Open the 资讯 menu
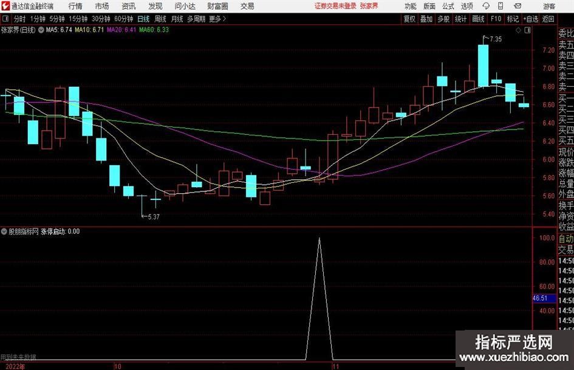The width and height of the screenshot is (574, 370). (129, 6)
